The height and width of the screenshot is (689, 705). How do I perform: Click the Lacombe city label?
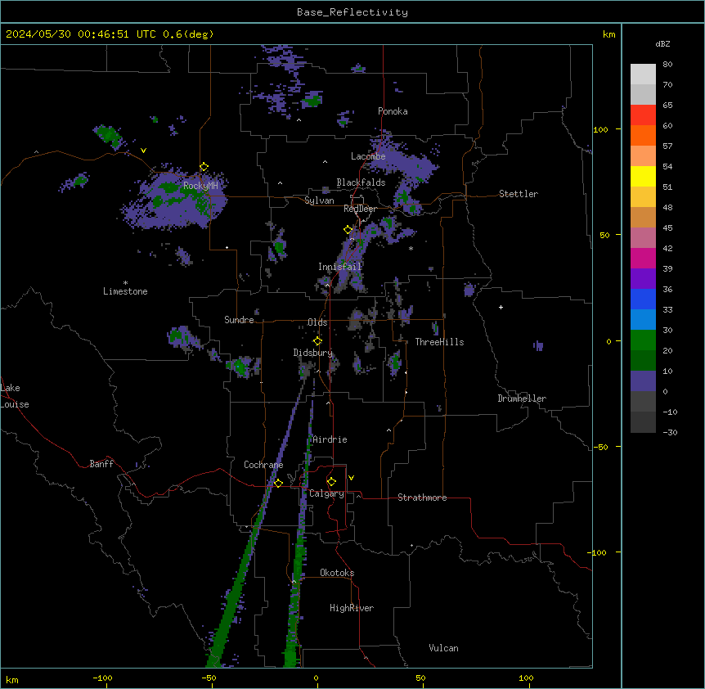(x=368, y=156)
